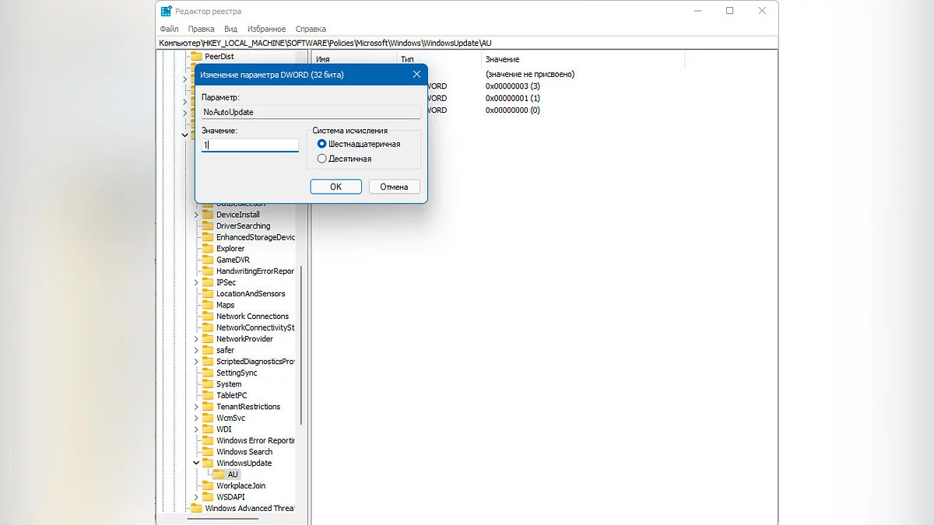Click the WorkplaceJoin folder icon
Image resolution: width=934 pixels, height=525 pixels.
tap(208, 486)
